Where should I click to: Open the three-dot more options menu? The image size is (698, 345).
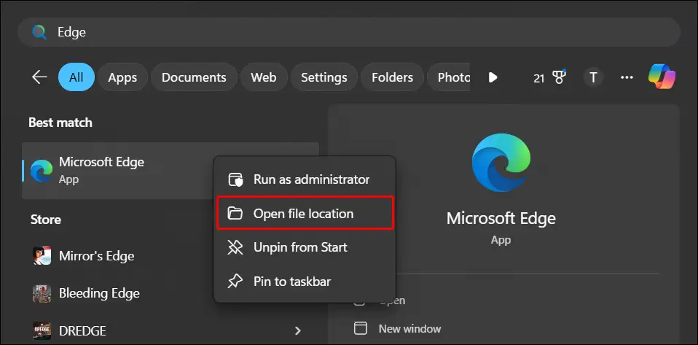click(627, 77)
